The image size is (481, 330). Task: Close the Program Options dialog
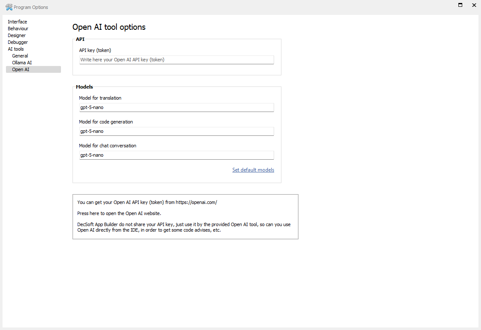pyautogui.click(x=474, y=5)
